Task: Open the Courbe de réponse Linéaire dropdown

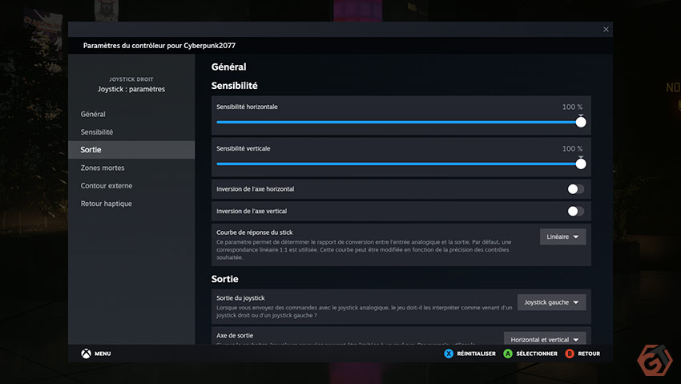Action: click(x=562, y=236)
